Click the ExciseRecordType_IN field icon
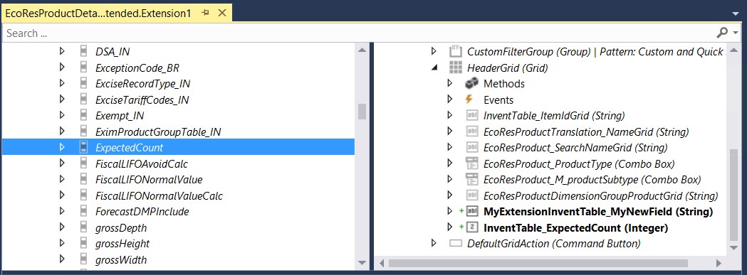The image size is (747, 275). click(84, 83)
